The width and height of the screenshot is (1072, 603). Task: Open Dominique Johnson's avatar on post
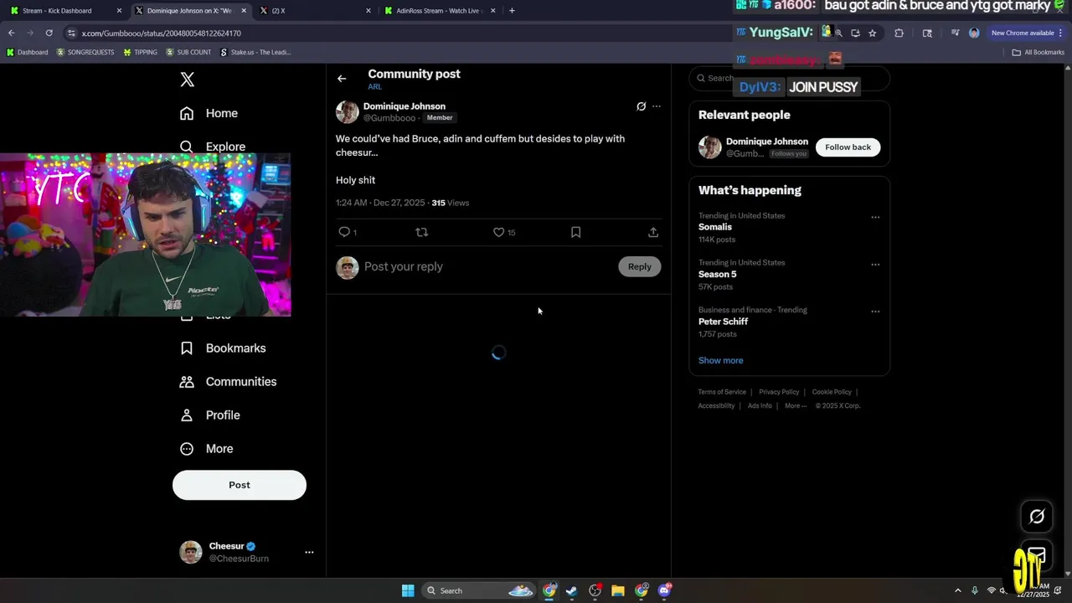(348, 112)
